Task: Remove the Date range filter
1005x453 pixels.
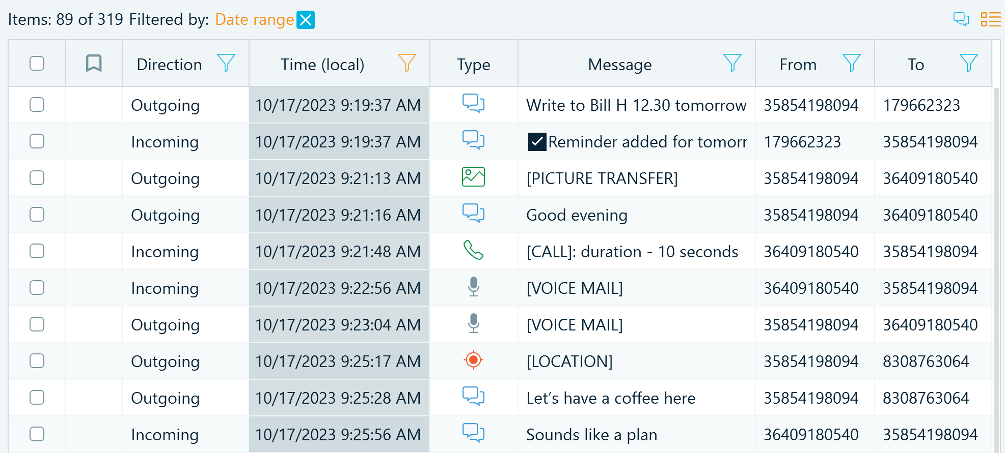Action: click(x=306, y=20)
